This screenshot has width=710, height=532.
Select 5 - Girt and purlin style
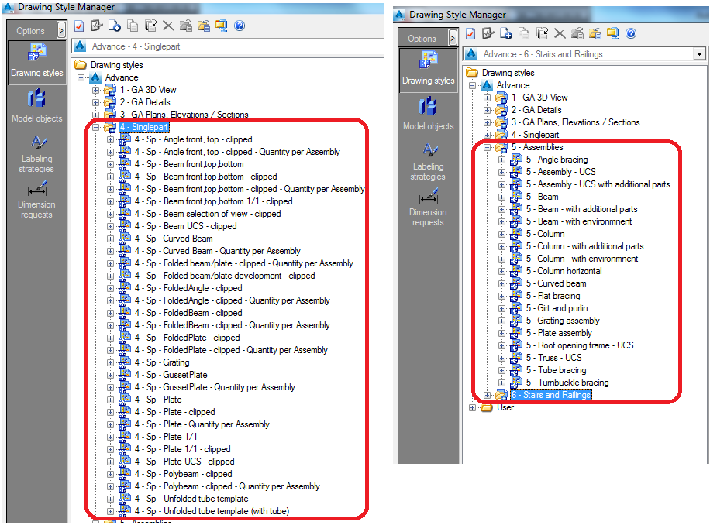point(557,308)
